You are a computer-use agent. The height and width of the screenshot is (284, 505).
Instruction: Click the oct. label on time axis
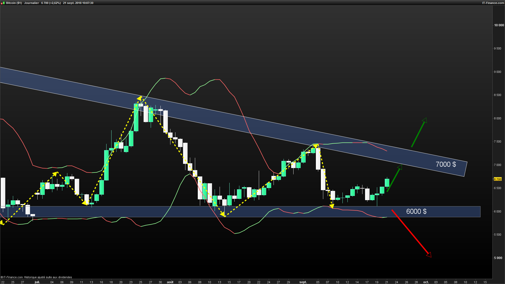pyautogui.click(x=426, y=282)
